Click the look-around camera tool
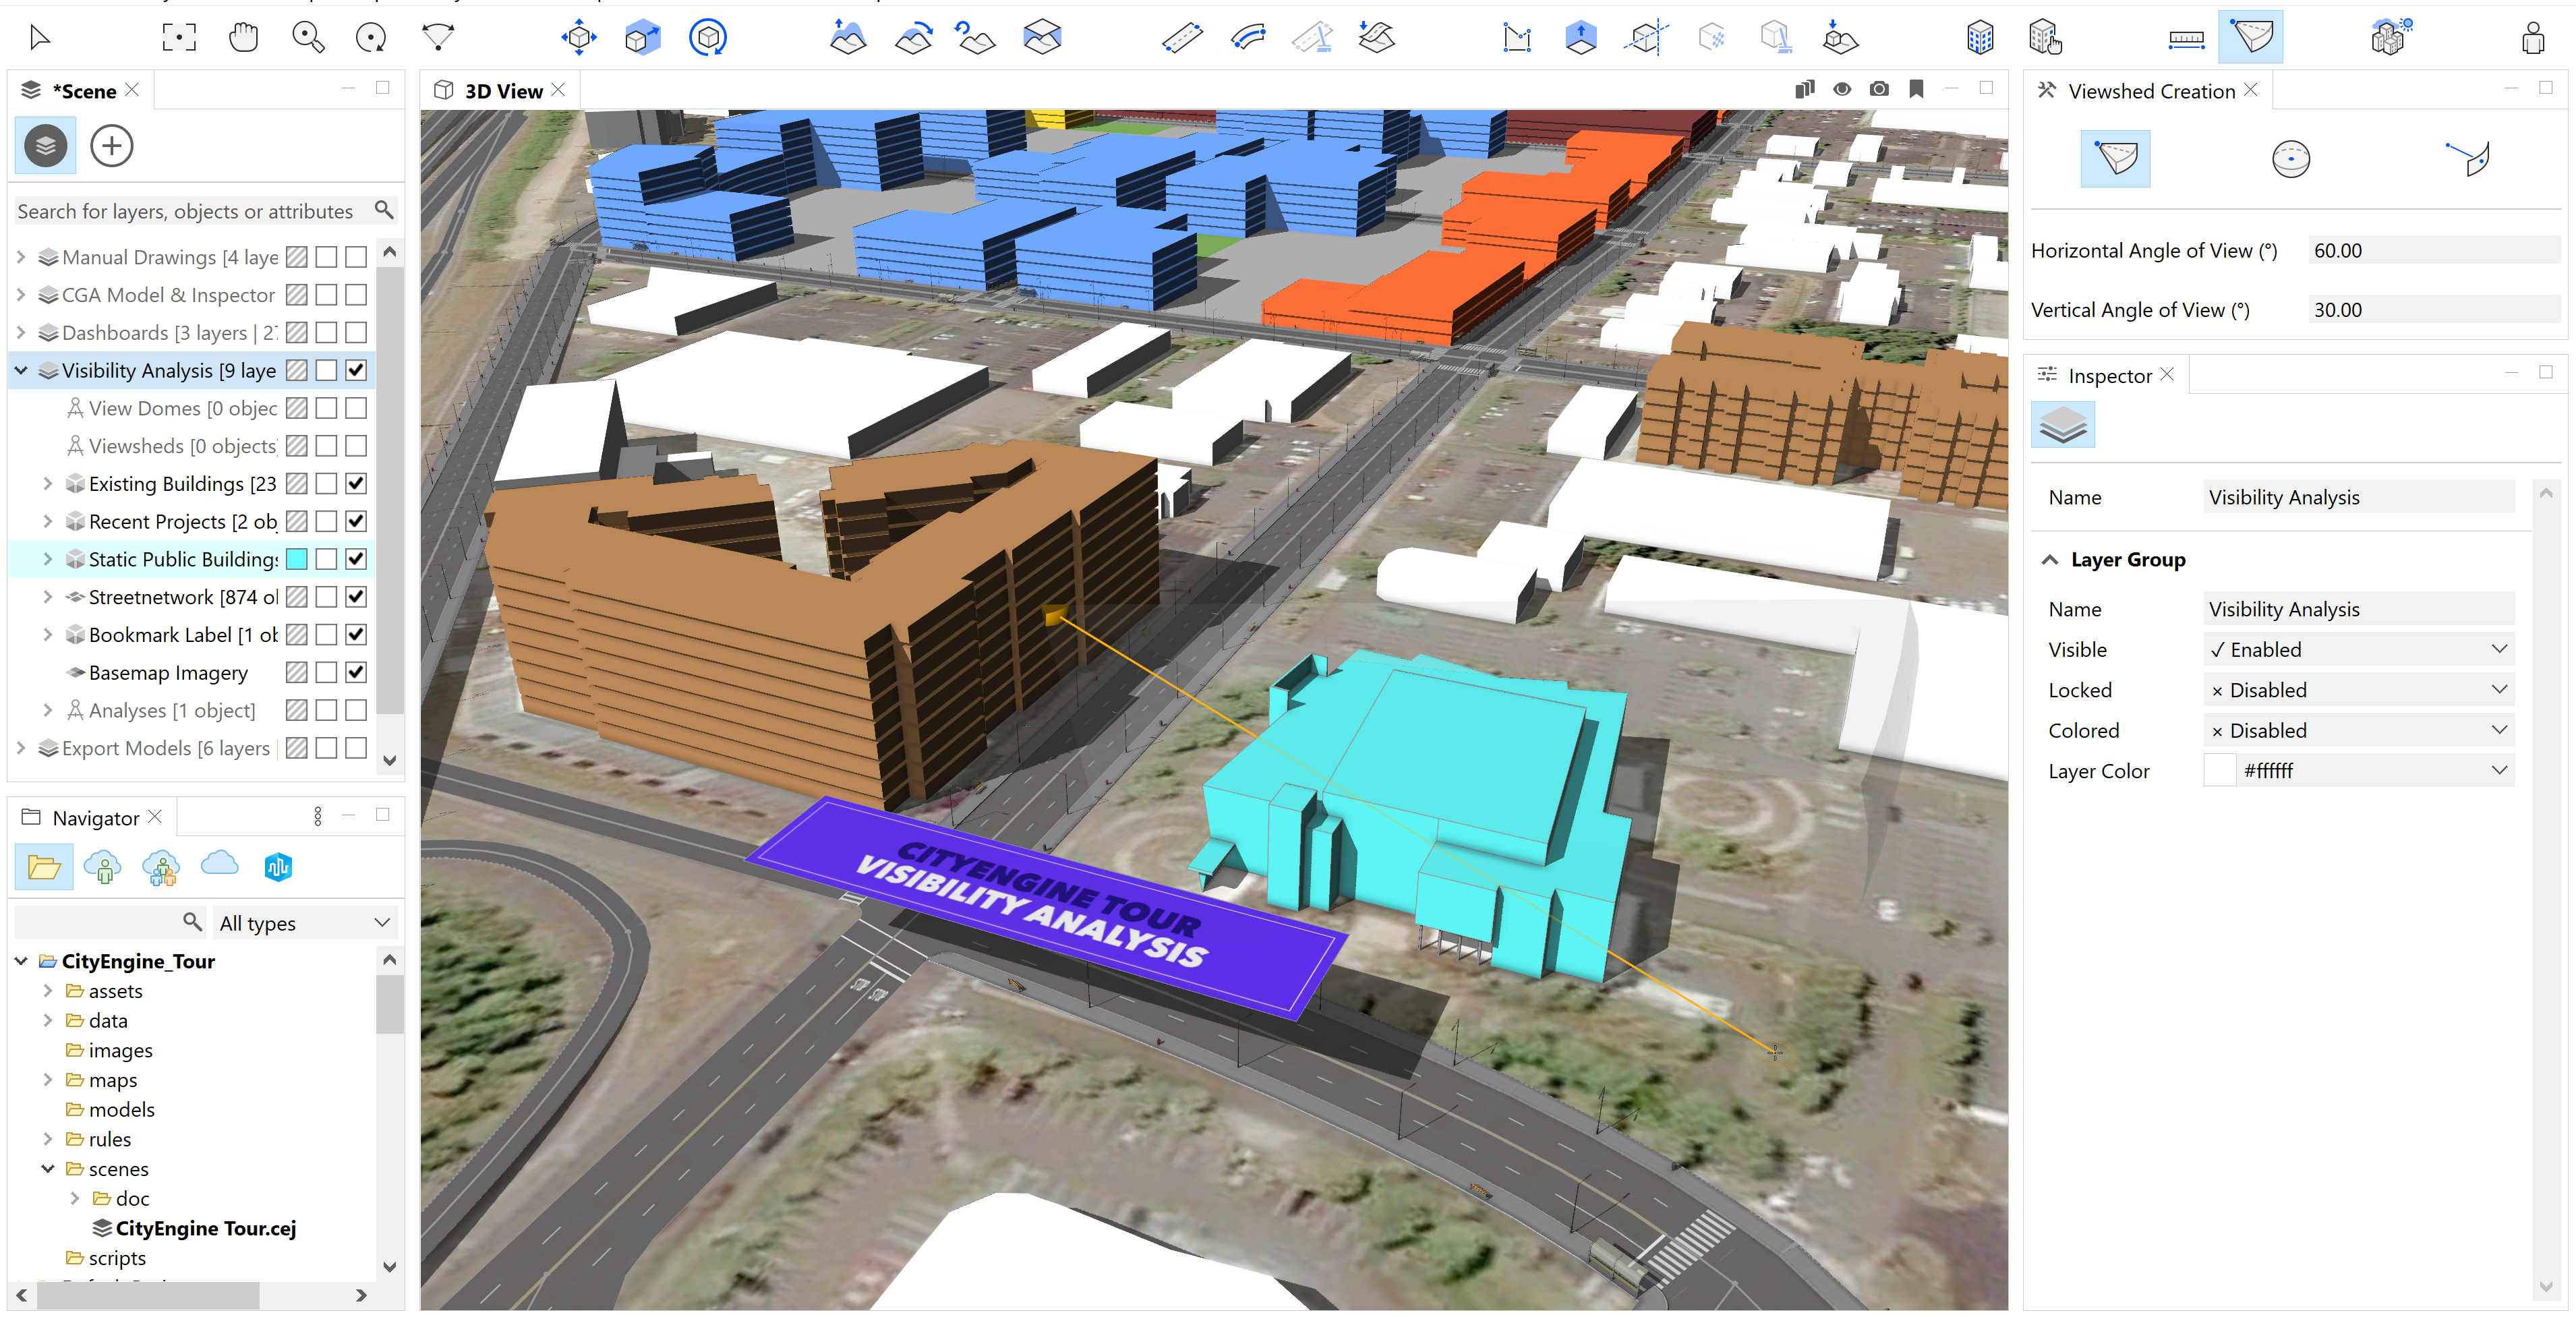 point(438,38)
